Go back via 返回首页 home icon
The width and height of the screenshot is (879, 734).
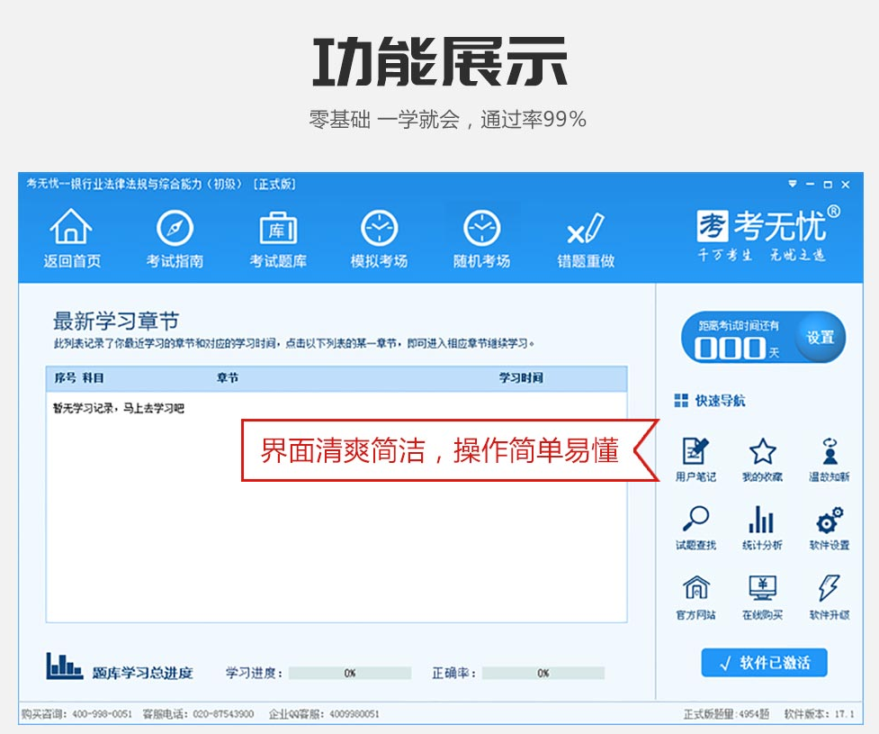71,227
